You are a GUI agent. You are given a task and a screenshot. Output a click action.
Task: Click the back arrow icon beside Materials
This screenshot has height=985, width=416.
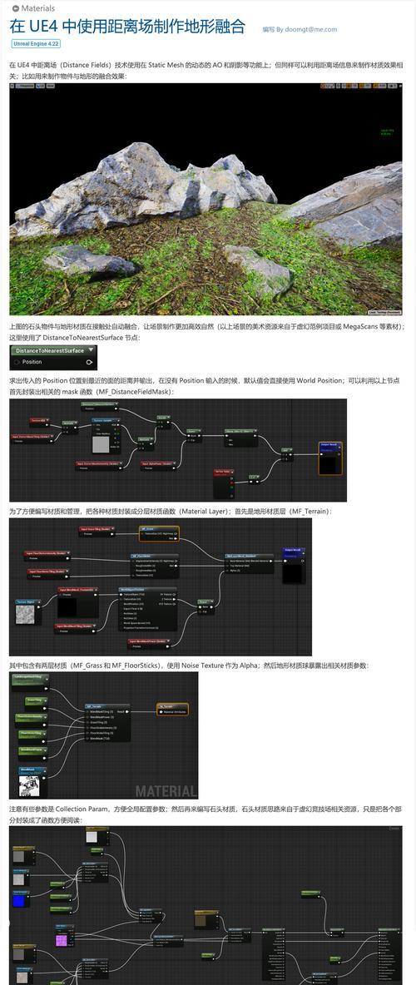[15, 8]
